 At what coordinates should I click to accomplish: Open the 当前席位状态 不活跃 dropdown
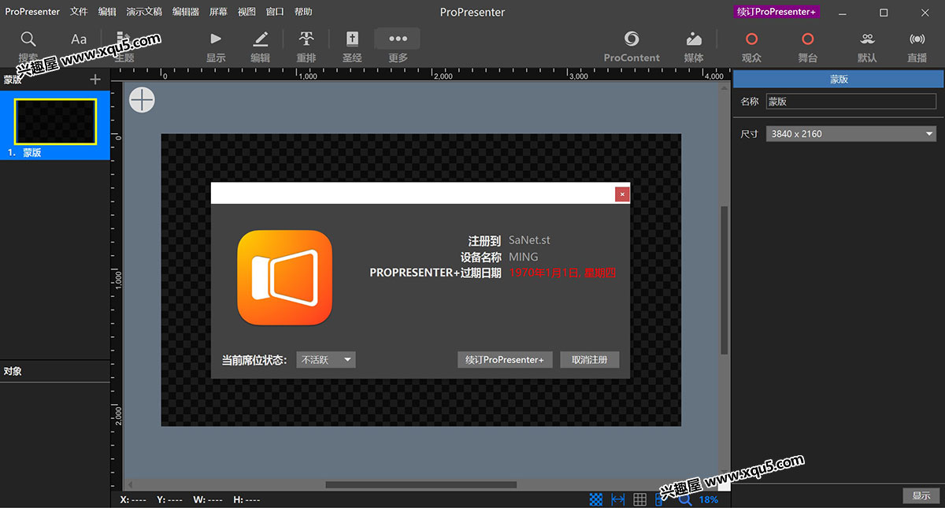coord(326,360)
